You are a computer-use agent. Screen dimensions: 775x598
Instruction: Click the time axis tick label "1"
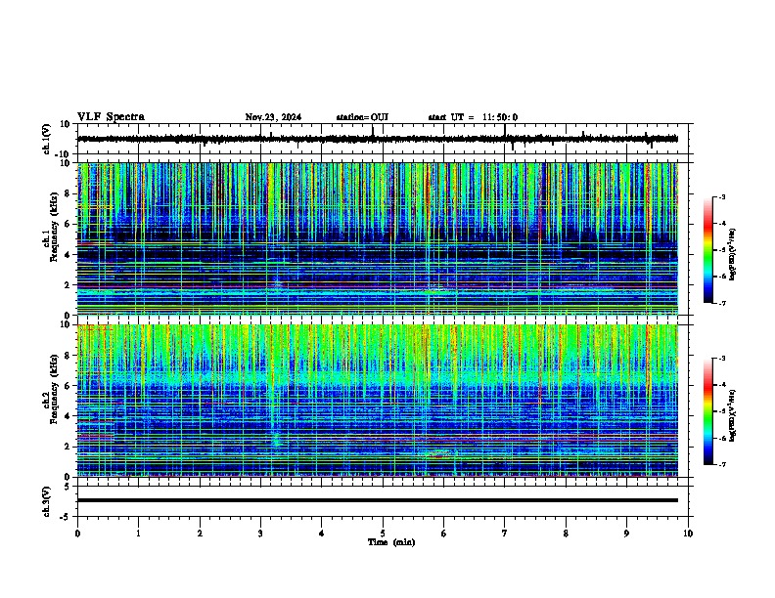click(x=138, y=534)
